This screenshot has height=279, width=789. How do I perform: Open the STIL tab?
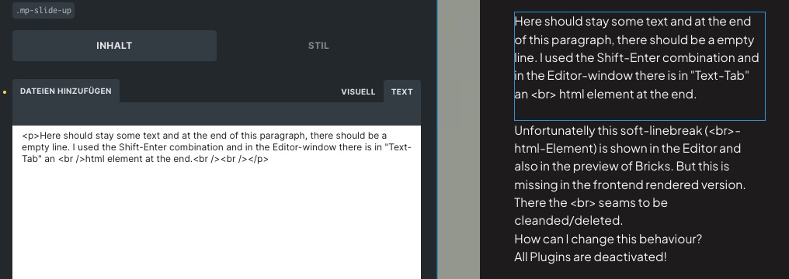click(318, 46)
